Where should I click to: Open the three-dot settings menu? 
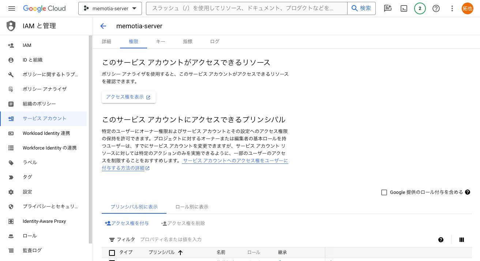(x=452, y=8)
